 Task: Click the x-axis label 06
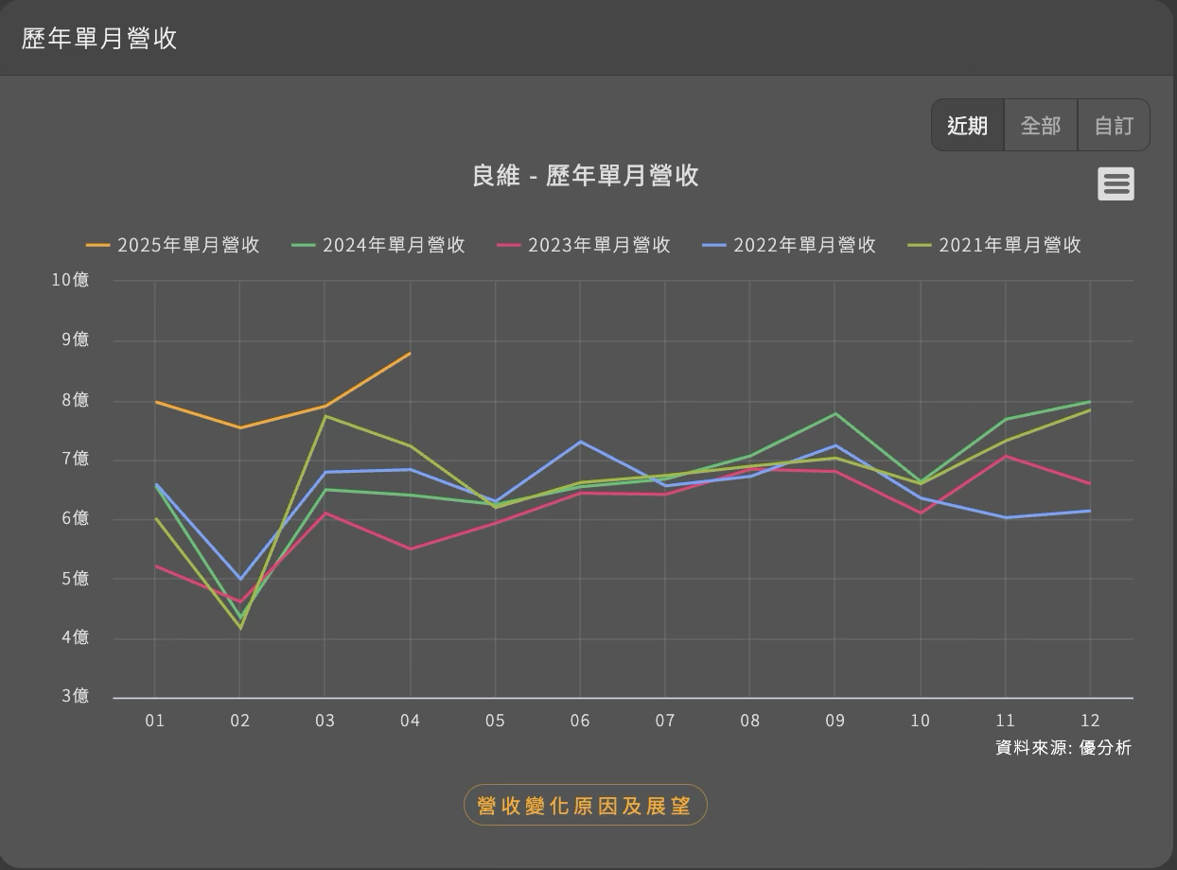point(580,721)
